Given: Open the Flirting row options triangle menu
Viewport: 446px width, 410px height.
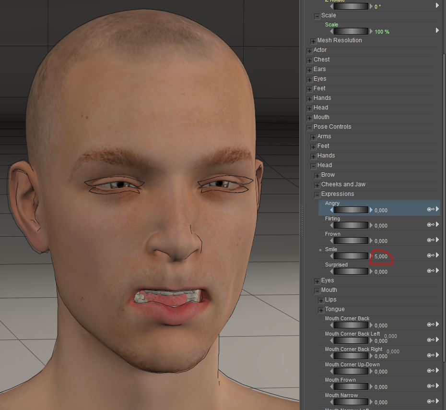Looking at the screenshot, I should (437, 225).
